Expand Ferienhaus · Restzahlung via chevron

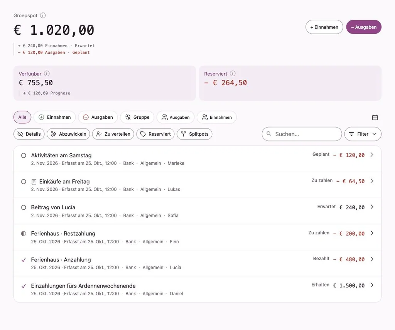(x=372, y=233)
